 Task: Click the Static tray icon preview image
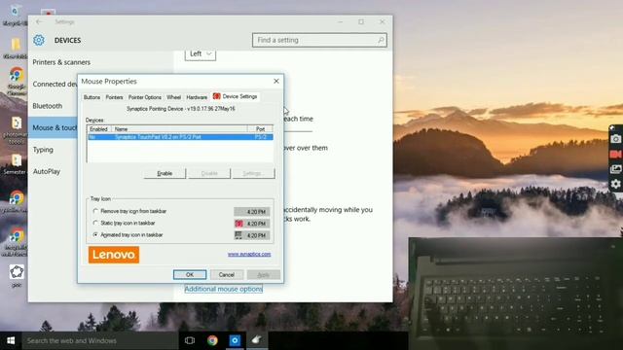252,224
